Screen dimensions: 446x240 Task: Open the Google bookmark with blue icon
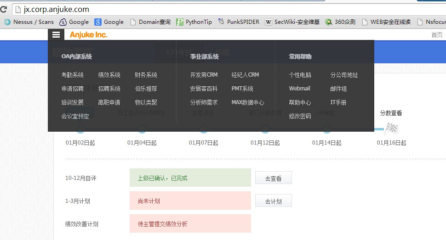[x=109, y=22]
